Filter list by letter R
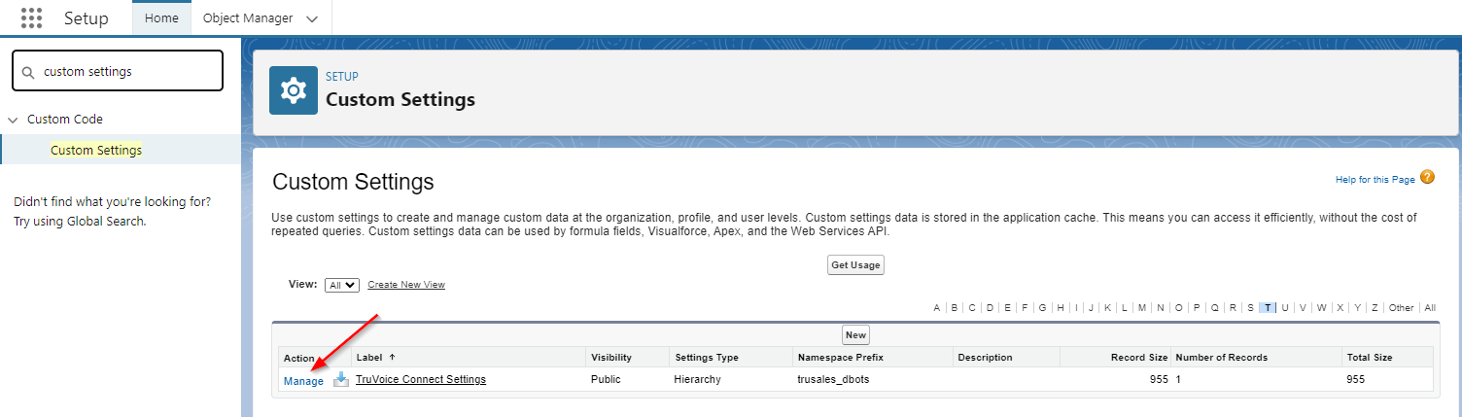Screen dimensions: 1462x417 point(1233,308)
